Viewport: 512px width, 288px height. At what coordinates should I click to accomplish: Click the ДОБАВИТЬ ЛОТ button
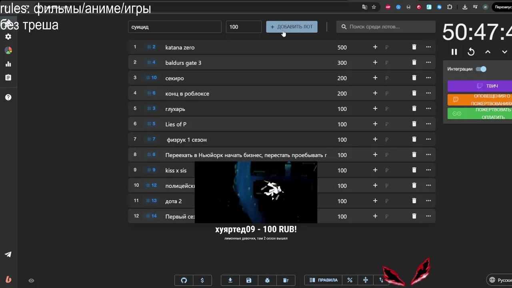292,27
